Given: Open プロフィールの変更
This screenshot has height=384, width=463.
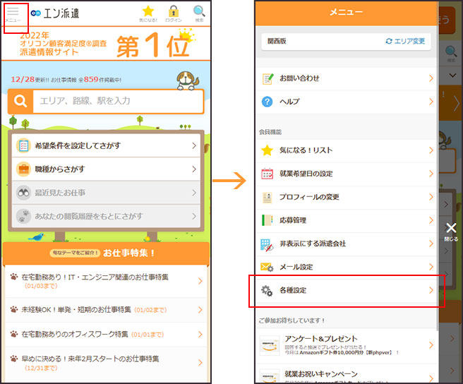Looking at the screenshot, I should pyautogui.click(x=346, y=197).
